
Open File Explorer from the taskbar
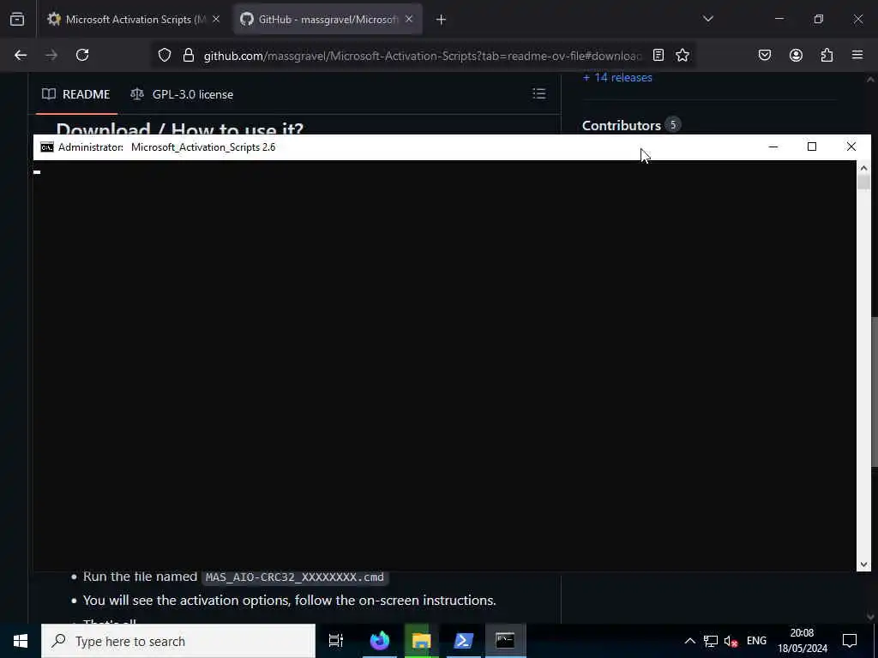point(422,641)
